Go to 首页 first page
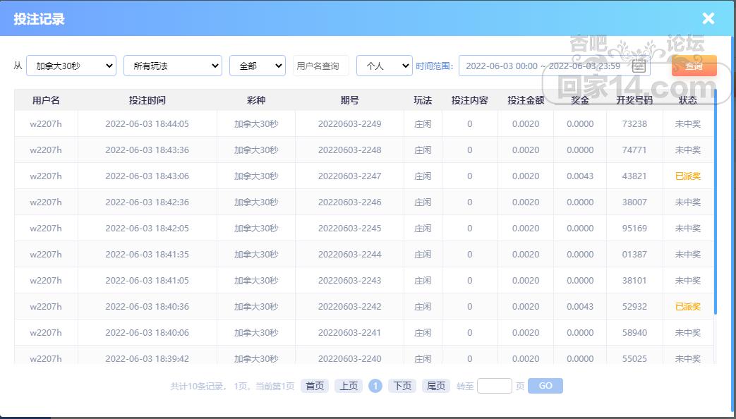Viewport: 736px width, 419px height. [x=315, y=386]
